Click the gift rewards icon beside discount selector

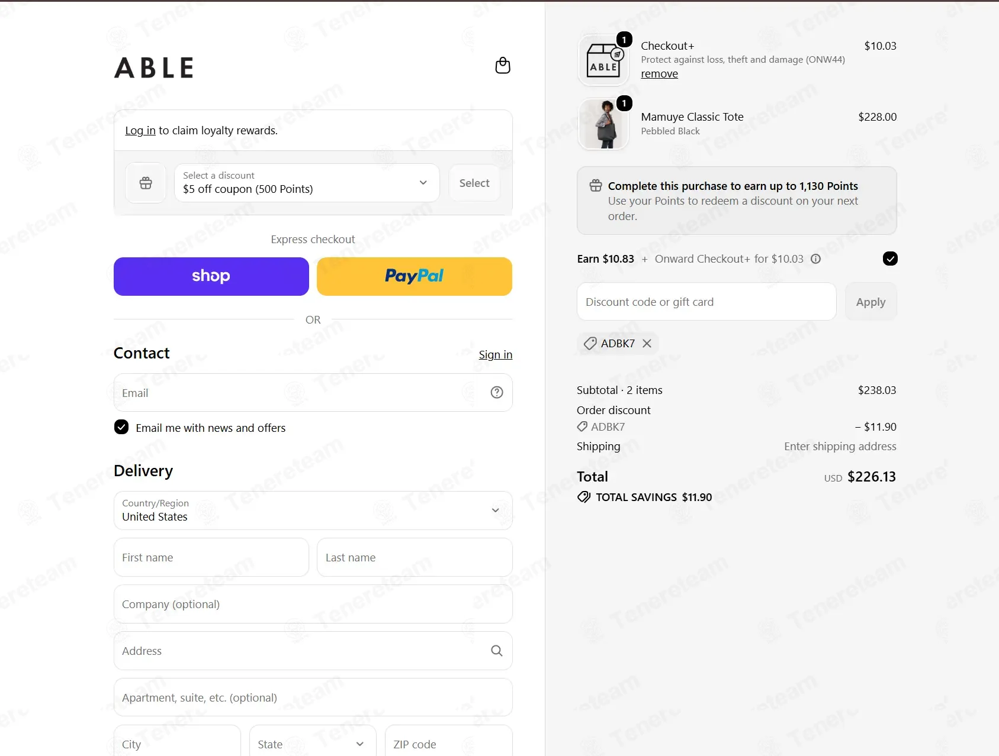point(146,183)
